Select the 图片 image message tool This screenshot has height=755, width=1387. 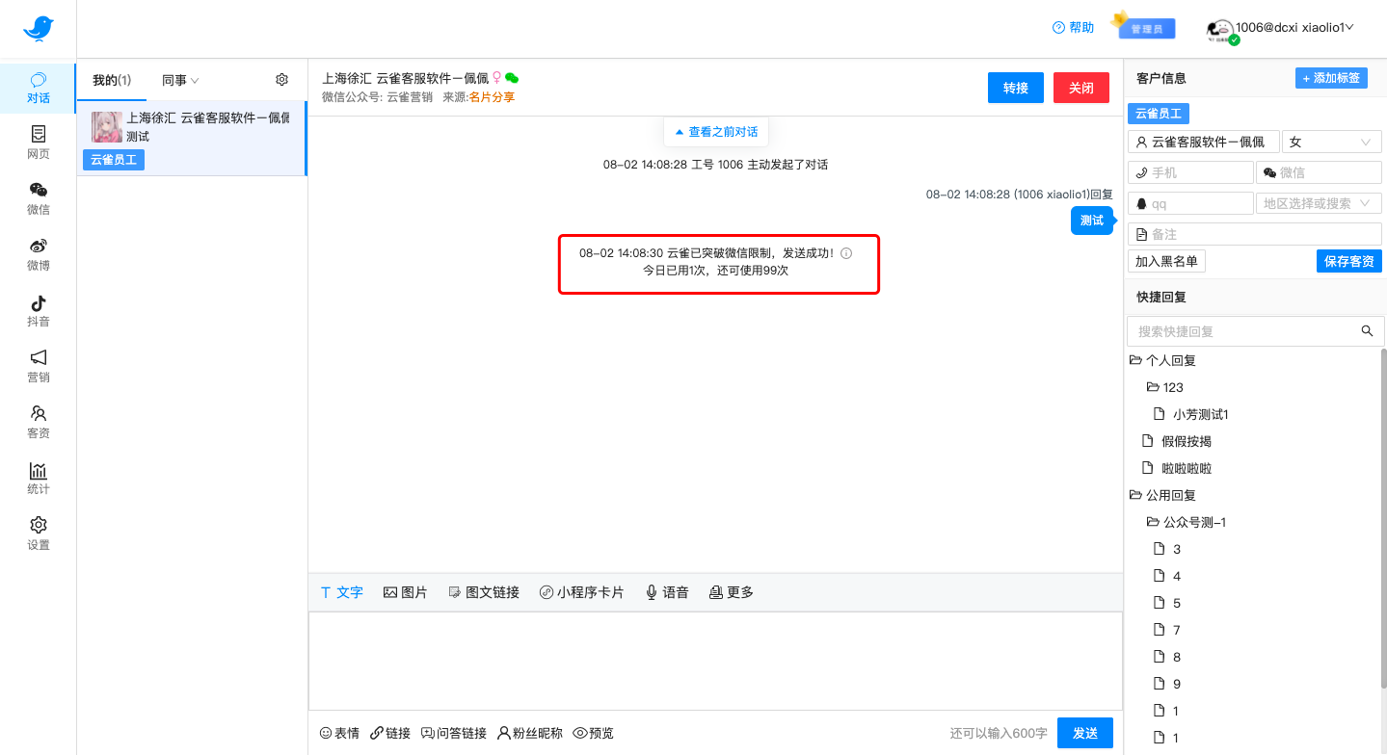point(406,591)
